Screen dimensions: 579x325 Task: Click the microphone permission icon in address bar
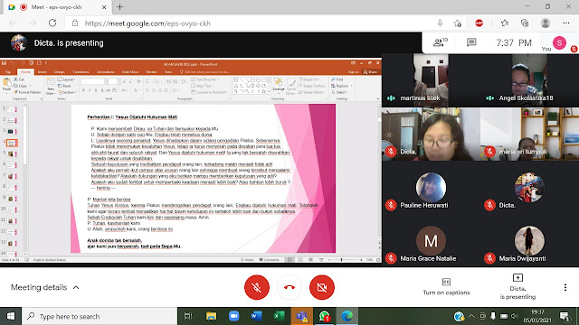click(440, 23)
